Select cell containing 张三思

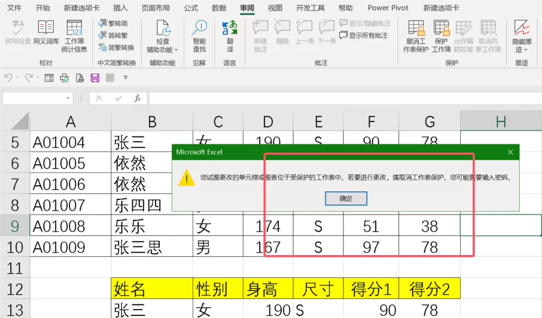click(x=152, y=247)
